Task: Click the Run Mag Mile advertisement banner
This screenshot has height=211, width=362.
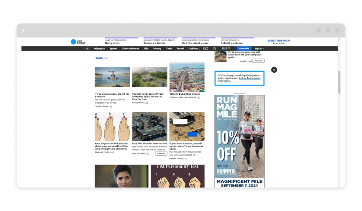Action: pos(239,141)
